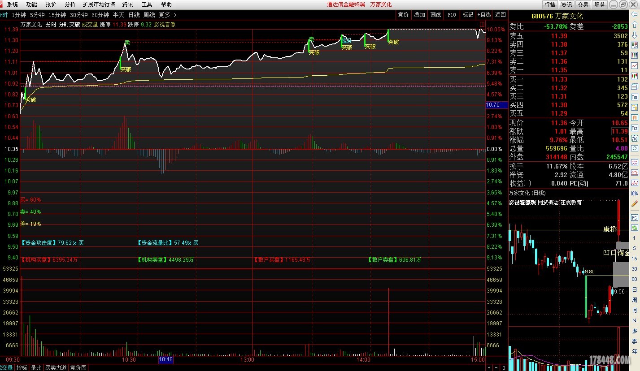Click the F10 company info sidebar icon
Image resolution: width=640 pixels, height=371 pixels.
click(635, 97)
